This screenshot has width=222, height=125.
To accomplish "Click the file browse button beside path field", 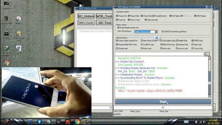I will [207, 54].
